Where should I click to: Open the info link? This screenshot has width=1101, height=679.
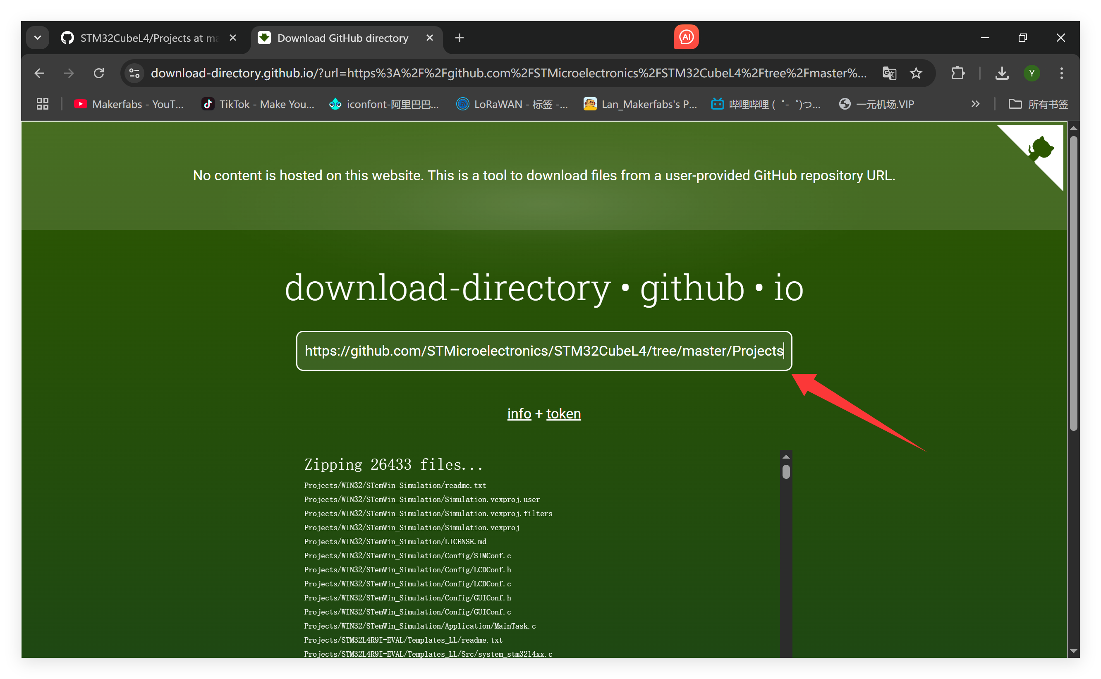(519, 414)
